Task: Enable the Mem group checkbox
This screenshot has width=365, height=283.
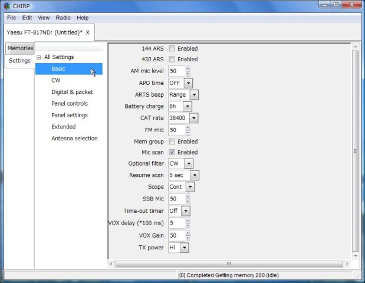Action: [x=172, y=141]
